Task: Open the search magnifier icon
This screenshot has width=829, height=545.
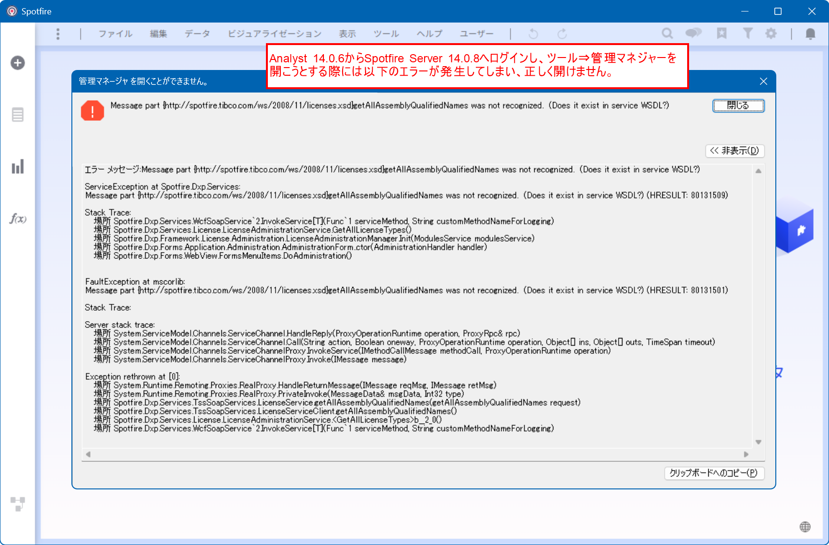Action: (667, 34)
